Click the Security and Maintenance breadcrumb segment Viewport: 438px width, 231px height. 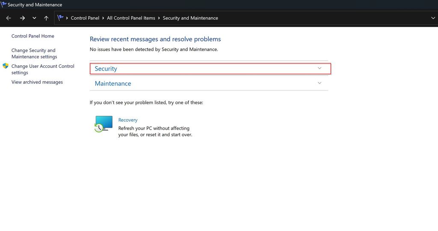click(x=190, y=18)
